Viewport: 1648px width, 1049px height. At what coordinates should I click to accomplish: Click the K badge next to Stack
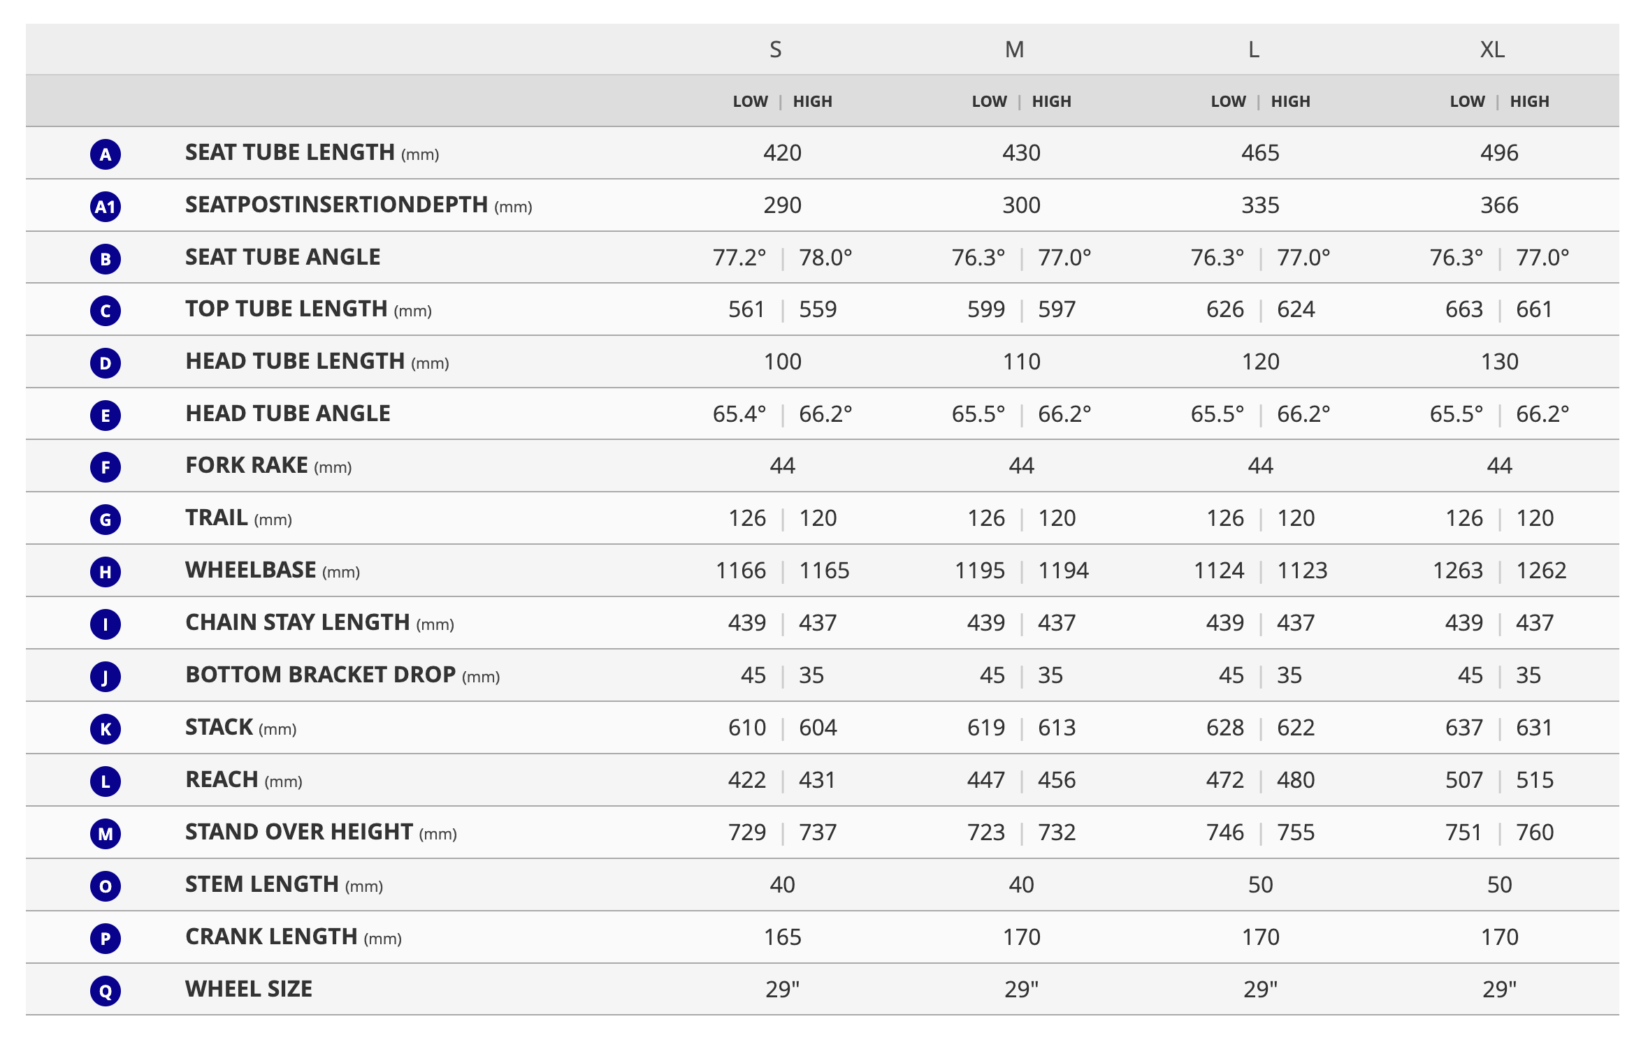106,729
